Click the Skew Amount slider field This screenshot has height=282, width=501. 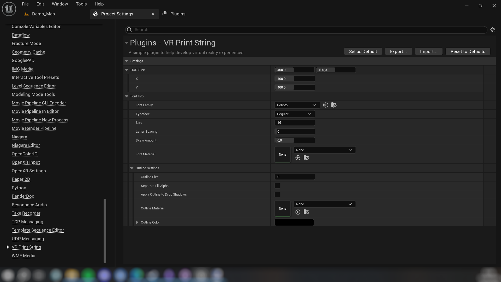pyautogui.click(x=295, y=140)
